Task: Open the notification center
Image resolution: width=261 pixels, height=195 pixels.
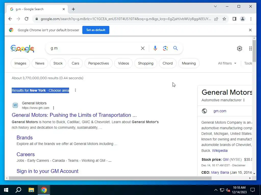Action: pos(253,190)
